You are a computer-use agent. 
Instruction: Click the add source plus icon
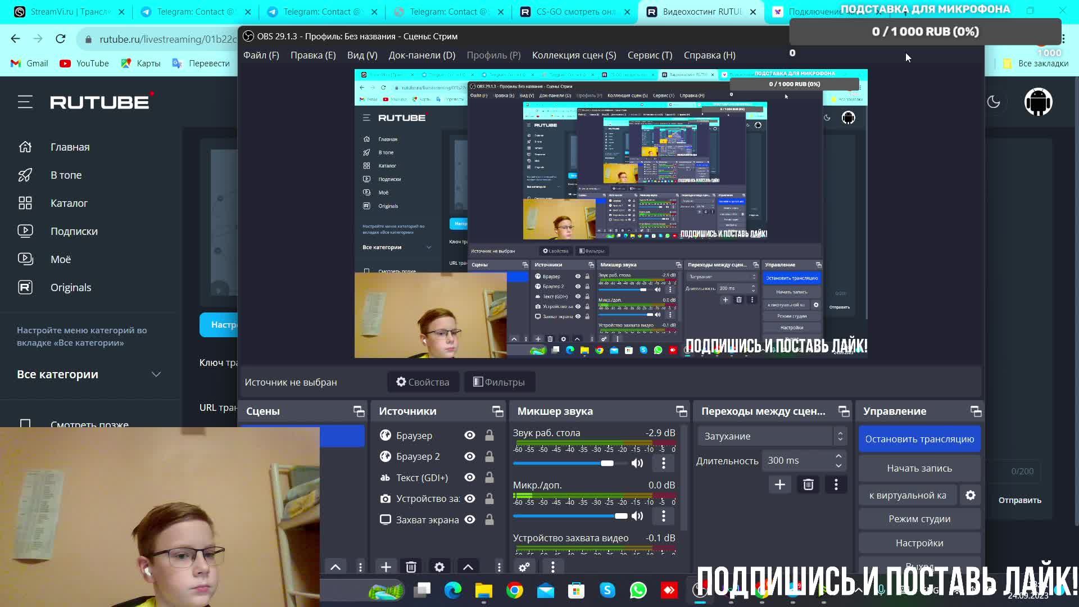[386, 567]
